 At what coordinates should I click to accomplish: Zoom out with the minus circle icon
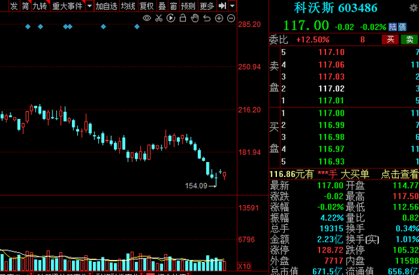coord(231,18)
